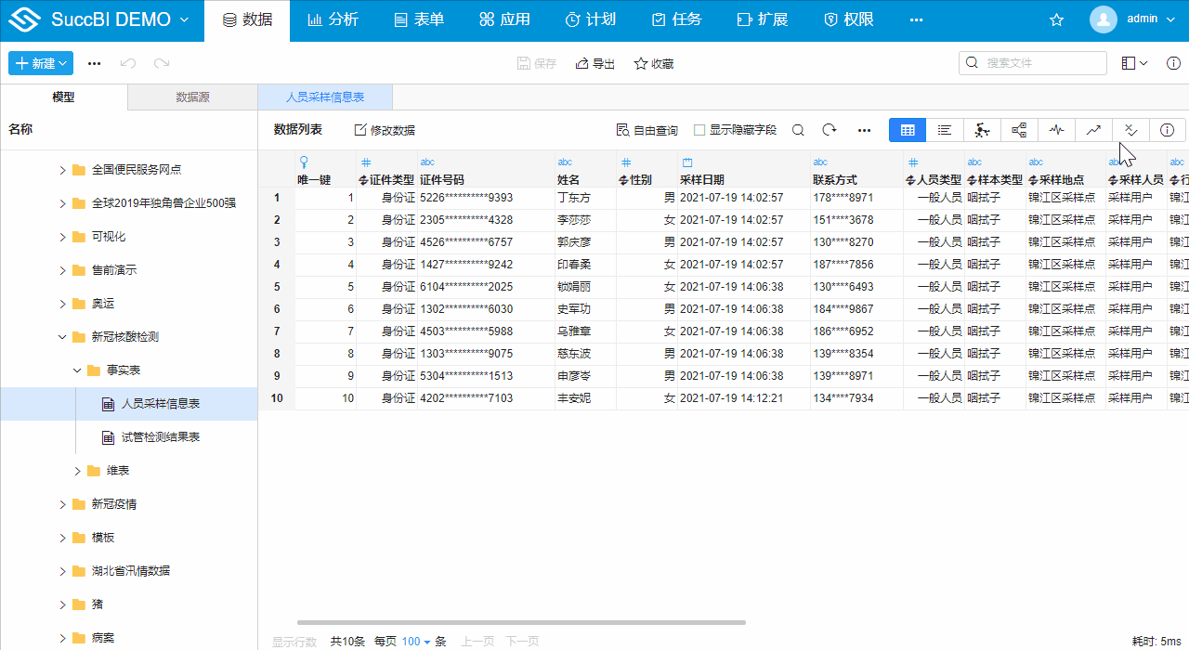Keep the grid view toggle active
The image size is (1189, 650).
(907, 130)
